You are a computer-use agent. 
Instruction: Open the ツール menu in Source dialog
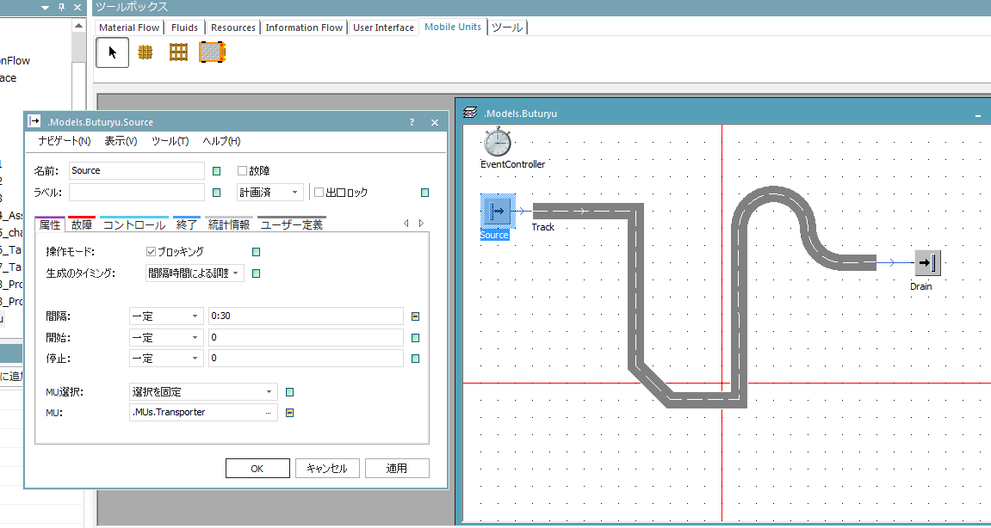tap(170, 141)
